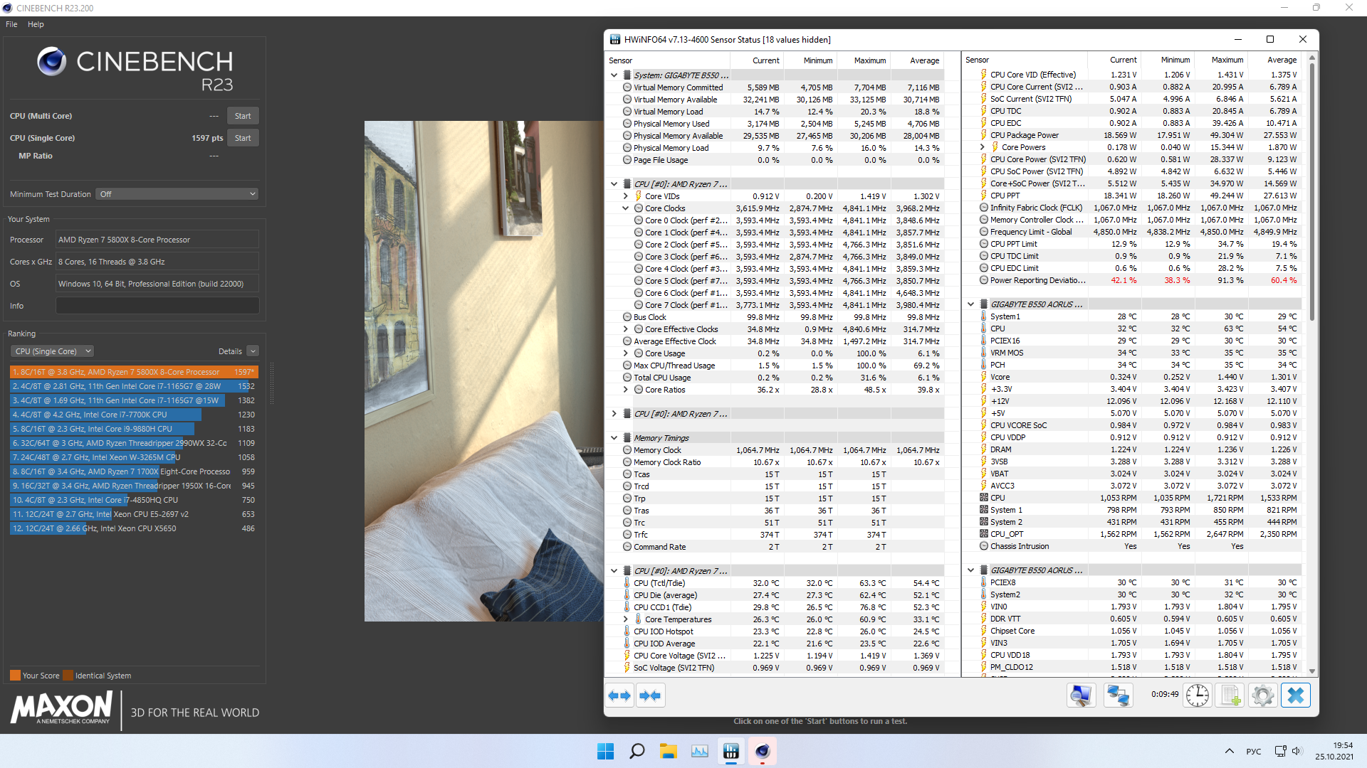Open HWiNFO sensor settings gear icon
This screenshot has height=768, width=1367.
[x=1262, y=695]
